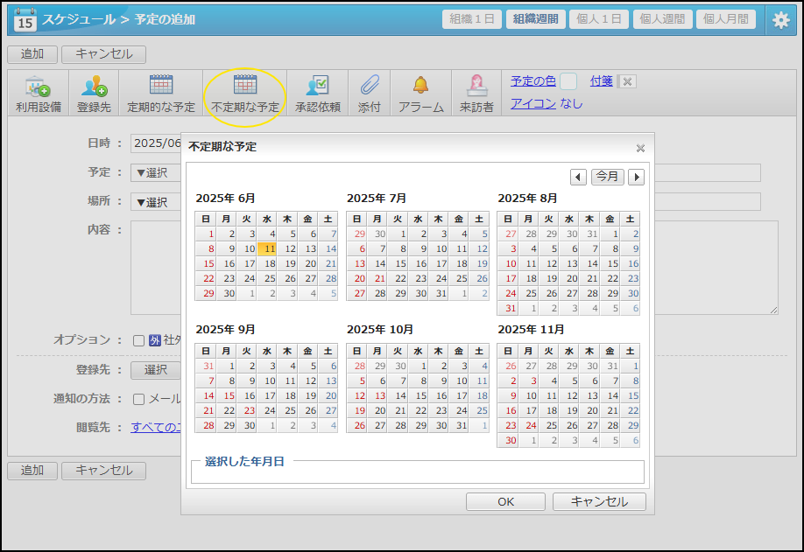
Task: Select the 不定期な予定 calendar icon
Action: pyautogui.click(x=245, y=94)
